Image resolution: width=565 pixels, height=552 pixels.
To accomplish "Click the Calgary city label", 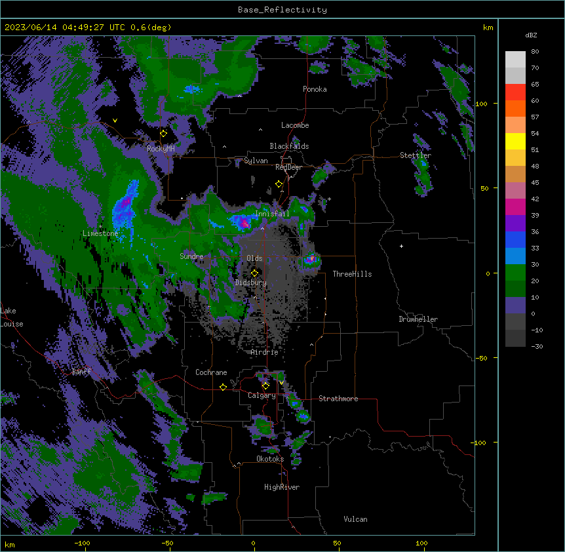I will [x=262, y=395].
